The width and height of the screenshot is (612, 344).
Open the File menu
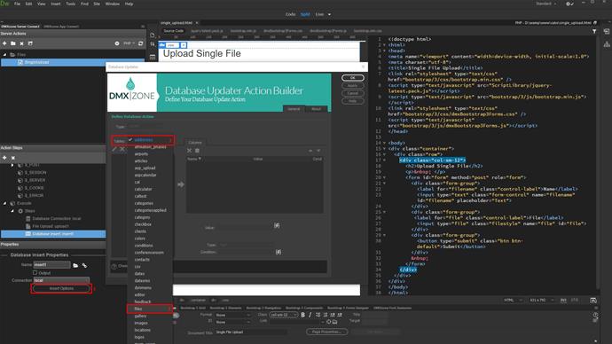(17, 4)
